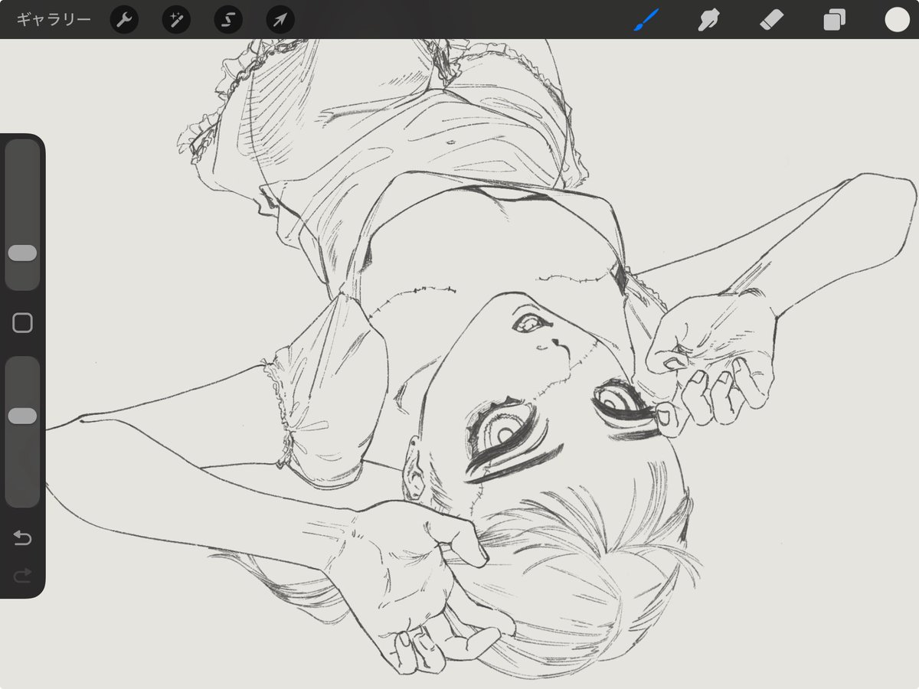
Task: Open the Actions wrench menu
Action: (x=124, y=20)
